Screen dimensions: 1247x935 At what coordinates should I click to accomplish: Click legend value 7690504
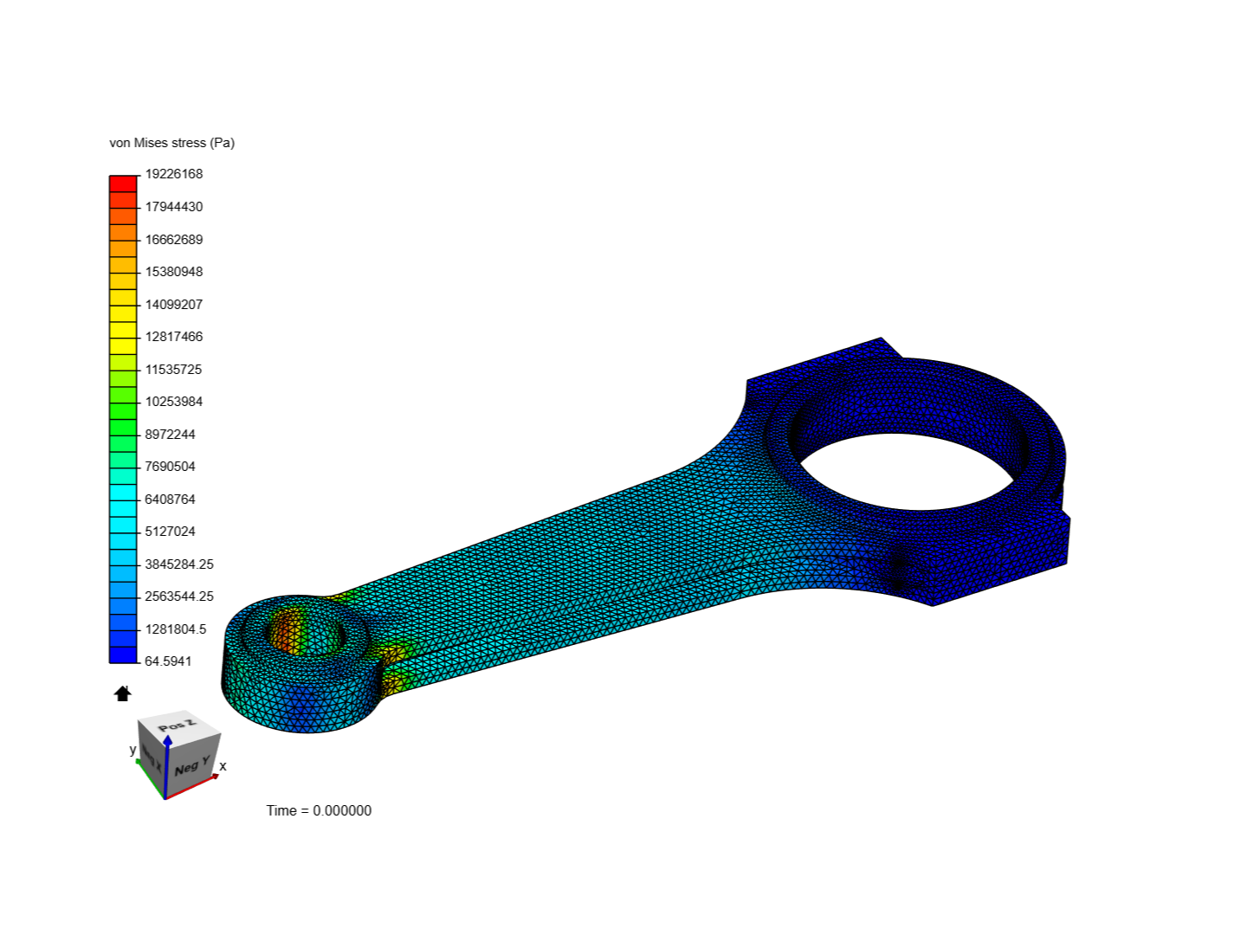click(171, 467)
